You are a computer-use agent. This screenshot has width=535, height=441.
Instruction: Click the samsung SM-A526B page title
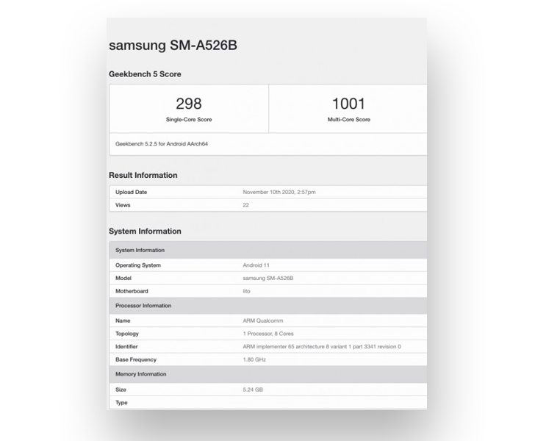[x=173, y=45]
